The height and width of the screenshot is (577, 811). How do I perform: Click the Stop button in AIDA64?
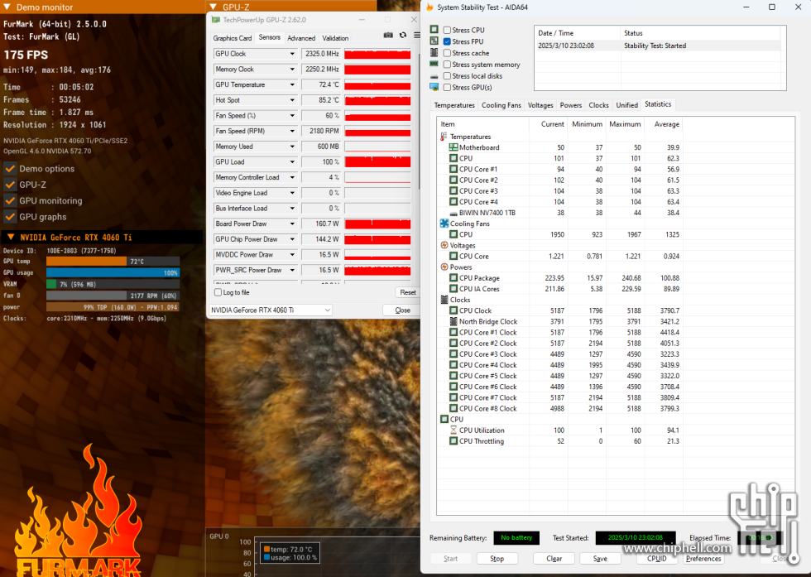[x=497, y=559]
